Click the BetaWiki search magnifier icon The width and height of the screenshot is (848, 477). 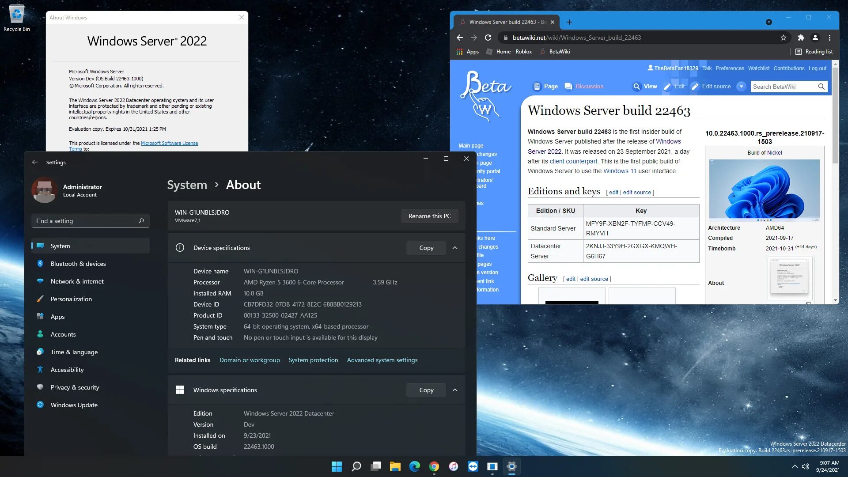tap(821, 87)
